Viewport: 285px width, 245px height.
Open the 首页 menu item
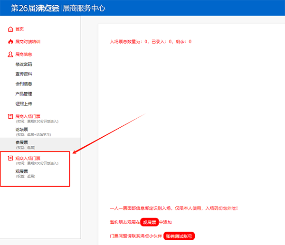[x=19, y=29]
